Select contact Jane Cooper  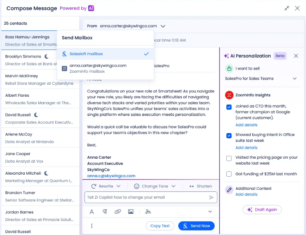click(40, 157)
